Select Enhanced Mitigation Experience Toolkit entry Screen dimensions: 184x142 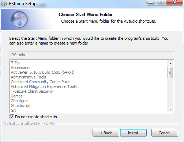tap(45, 87)
